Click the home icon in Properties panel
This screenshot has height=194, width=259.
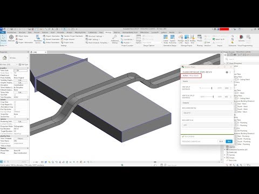tap(4, 58)
